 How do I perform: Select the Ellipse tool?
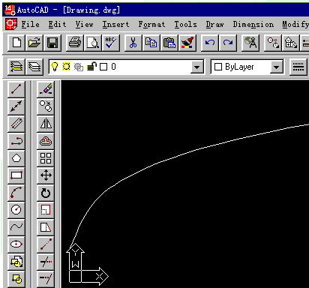pyautogui.click(x=16, y=244)
